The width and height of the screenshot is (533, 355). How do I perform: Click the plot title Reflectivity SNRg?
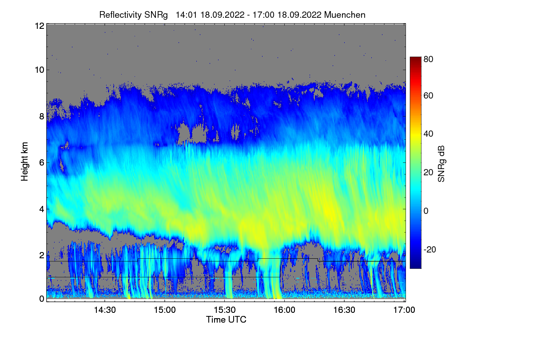click(x=134, y=15)
